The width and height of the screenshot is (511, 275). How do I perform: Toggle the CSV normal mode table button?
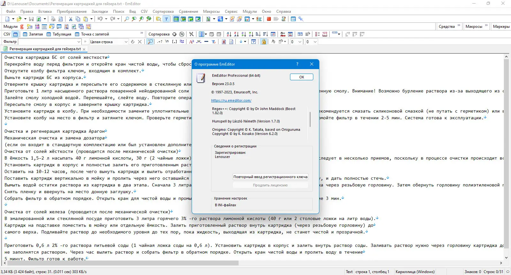click(x=15, y=34)
